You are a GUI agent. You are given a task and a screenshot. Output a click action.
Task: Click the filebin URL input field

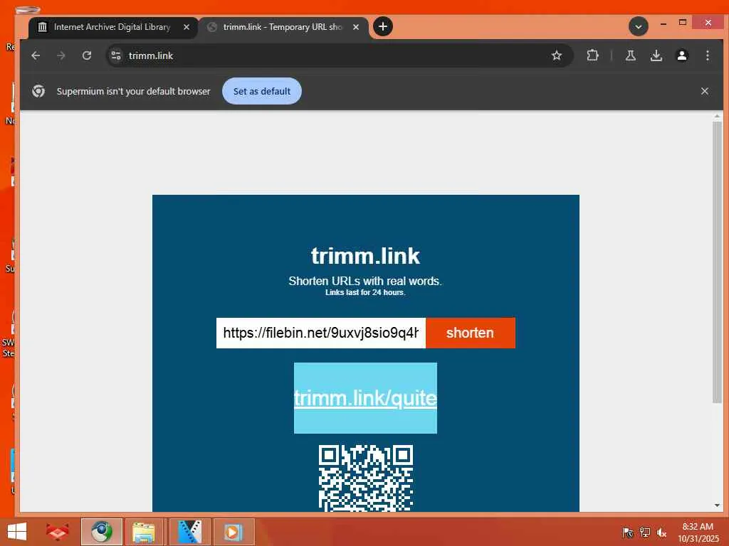[x=321, y=333]
